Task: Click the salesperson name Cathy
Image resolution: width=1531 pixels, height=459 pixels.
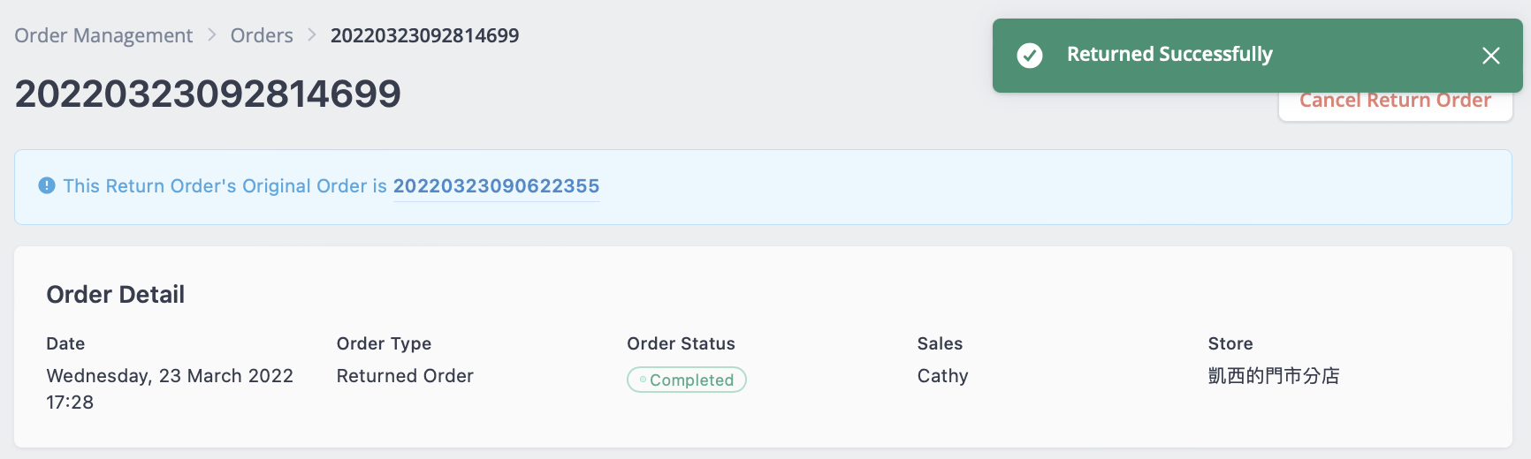Action: coord(942,376)
